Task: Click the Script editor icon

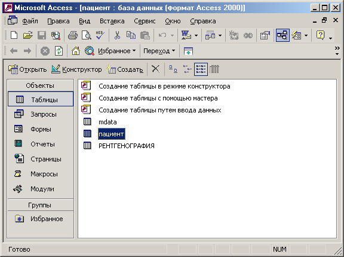Action: [x=248, y=35]
